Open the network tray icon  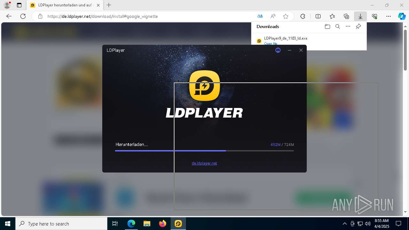(x=360, y=224)
